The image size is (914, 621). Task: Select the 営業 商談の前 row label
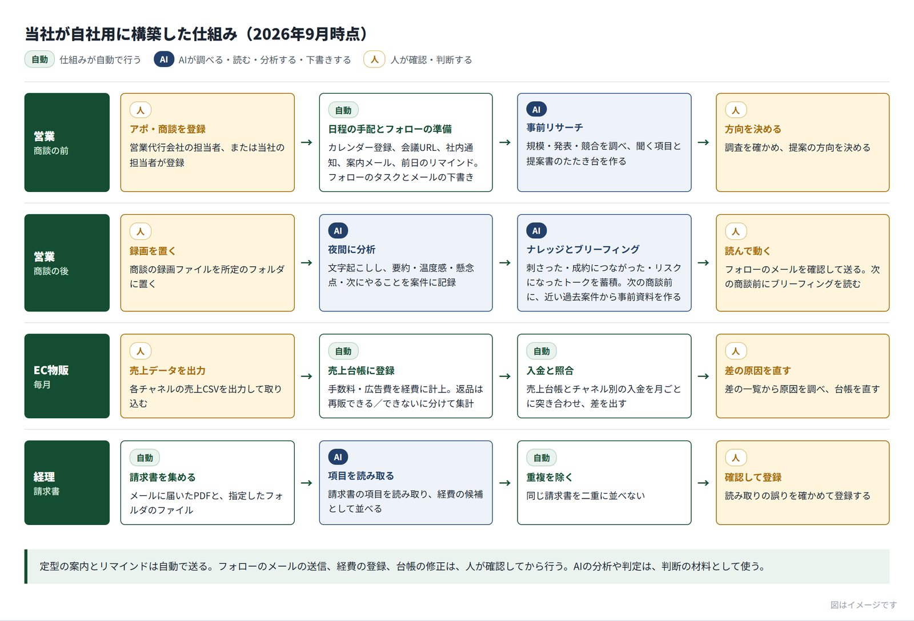point(67,142)
